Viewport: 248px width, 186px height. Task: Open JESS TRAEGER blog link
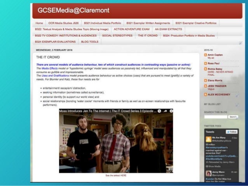point(217,86)
